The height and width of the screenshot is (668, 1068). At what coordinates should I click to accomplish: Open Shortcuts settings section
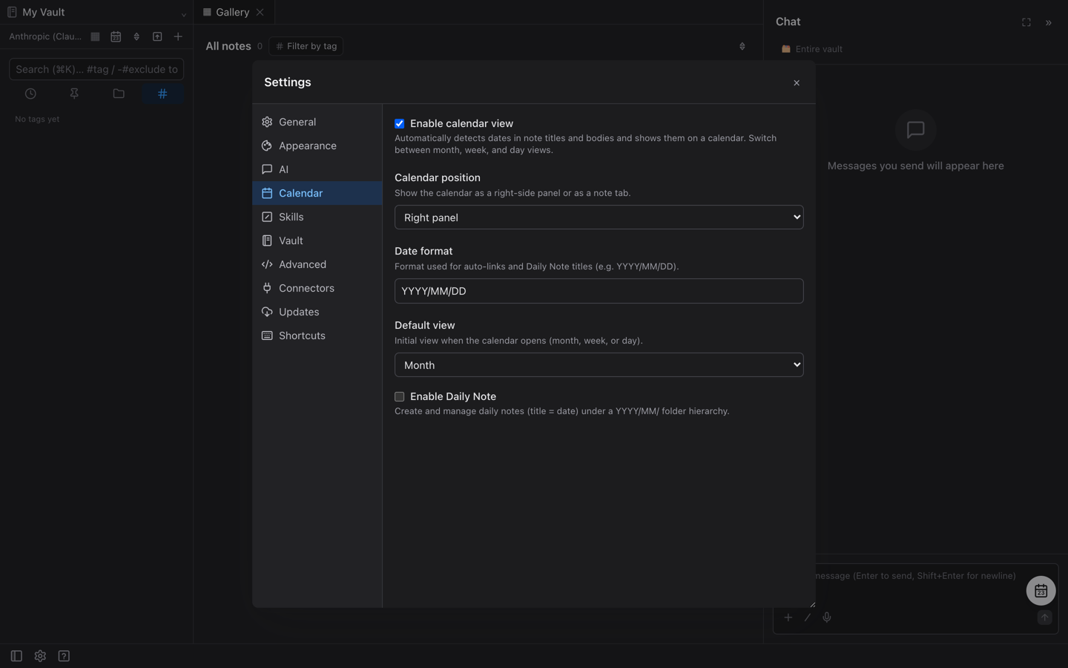point(317,335)
